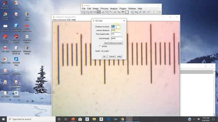Open the Plugins menu in ImageJ
218x122 pixels.
[x=123, y=8]
